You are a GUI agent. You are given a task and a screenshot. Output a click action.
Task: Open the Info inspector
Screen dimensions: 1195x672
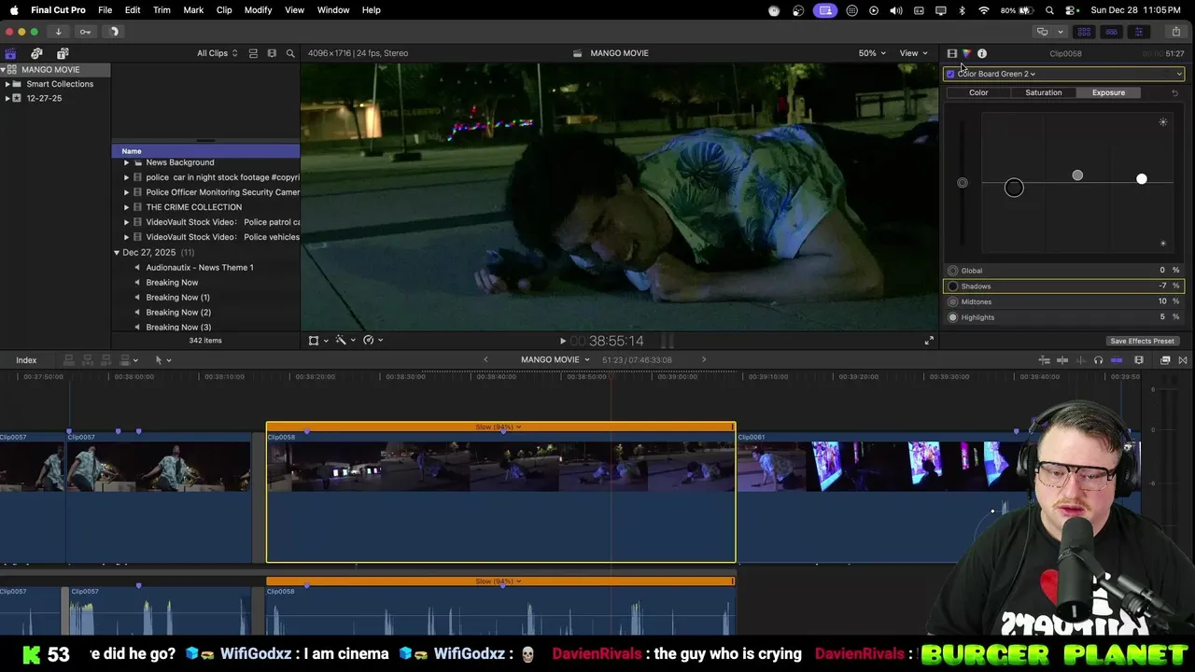pyautogui.click(x=982, y=53)
